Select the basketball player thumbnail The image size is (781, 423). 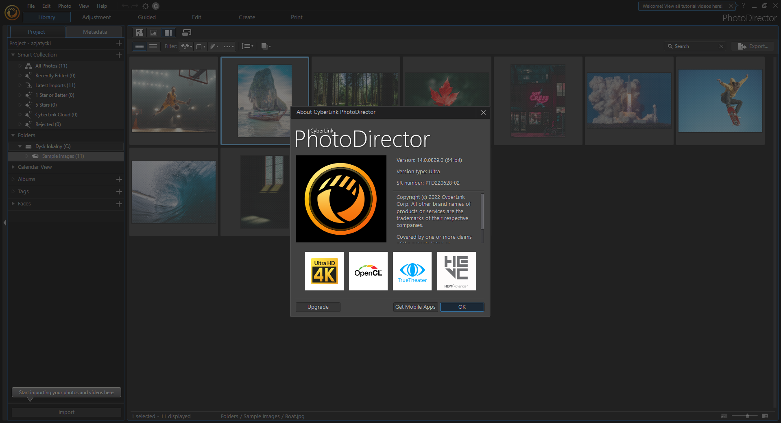(x=174, y=101)
